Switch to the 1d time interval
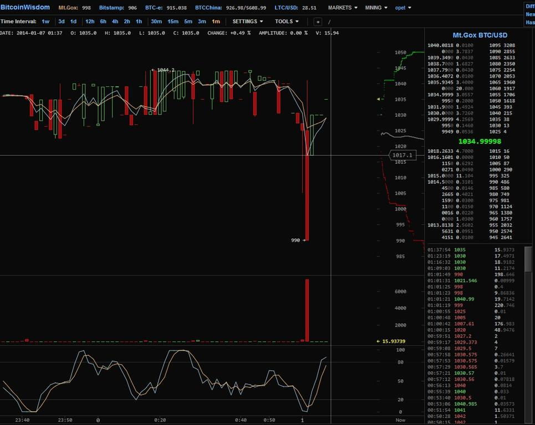535x425 pixels. point(73,22)
